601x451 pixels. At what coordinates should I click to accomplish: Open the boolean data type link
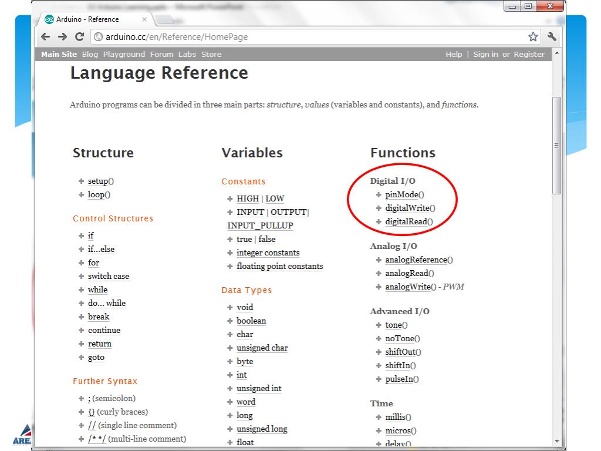click(x=251, y=321)
